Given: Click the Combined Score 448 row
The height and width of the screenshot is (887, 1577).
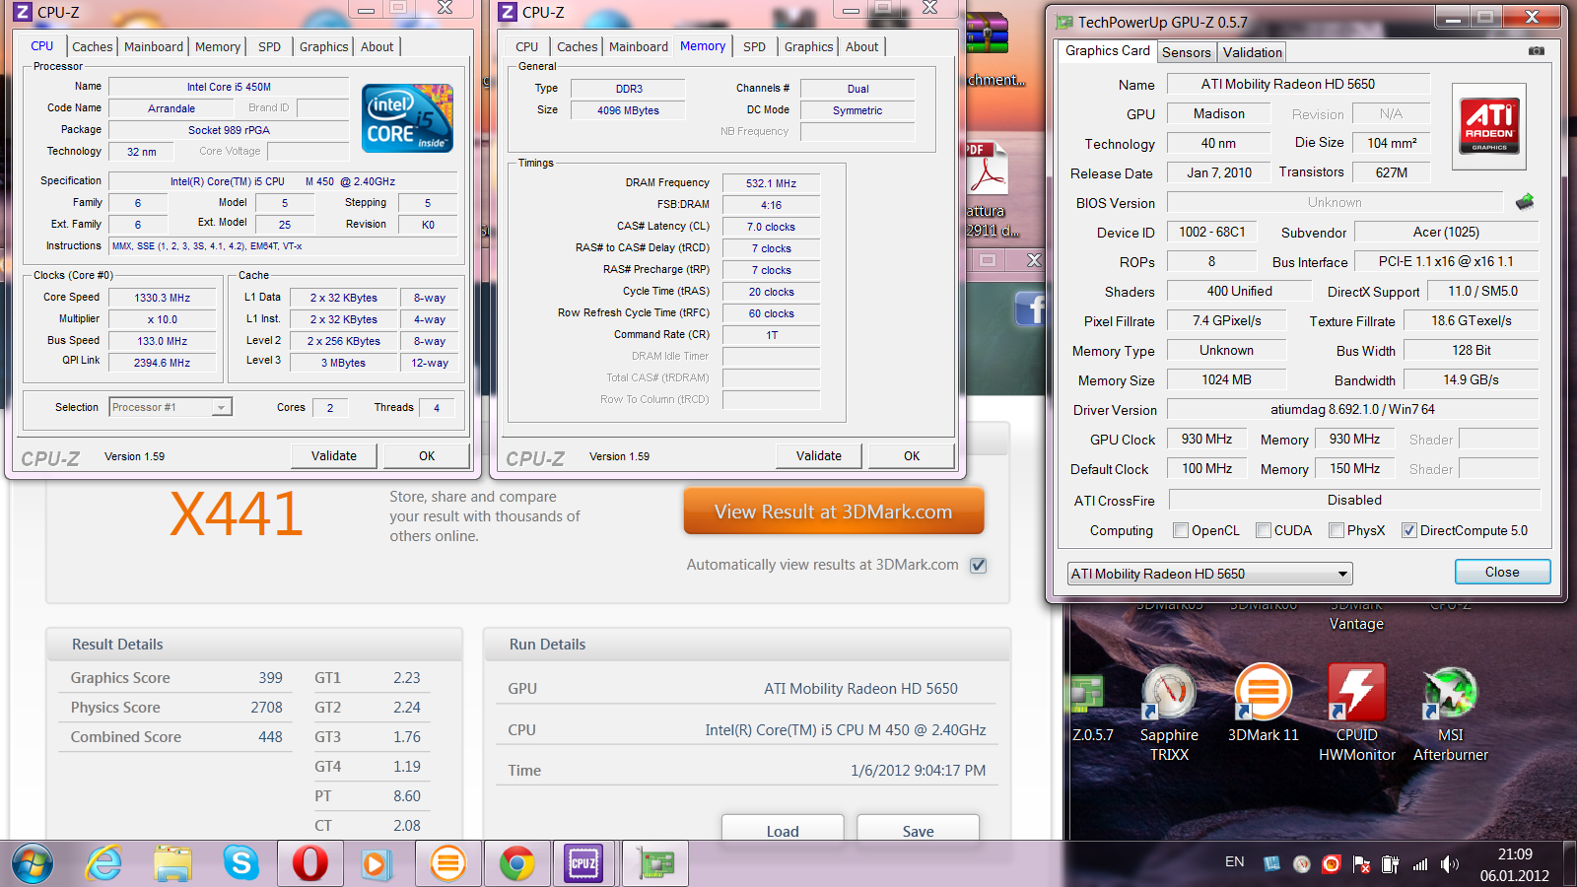Looking at the screenshot, I should click(x=176, y=737).
